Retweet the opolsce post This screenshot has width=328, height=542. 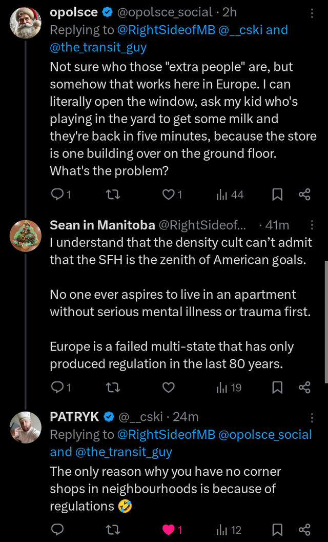pyautogui.click(x=113, y=195)
